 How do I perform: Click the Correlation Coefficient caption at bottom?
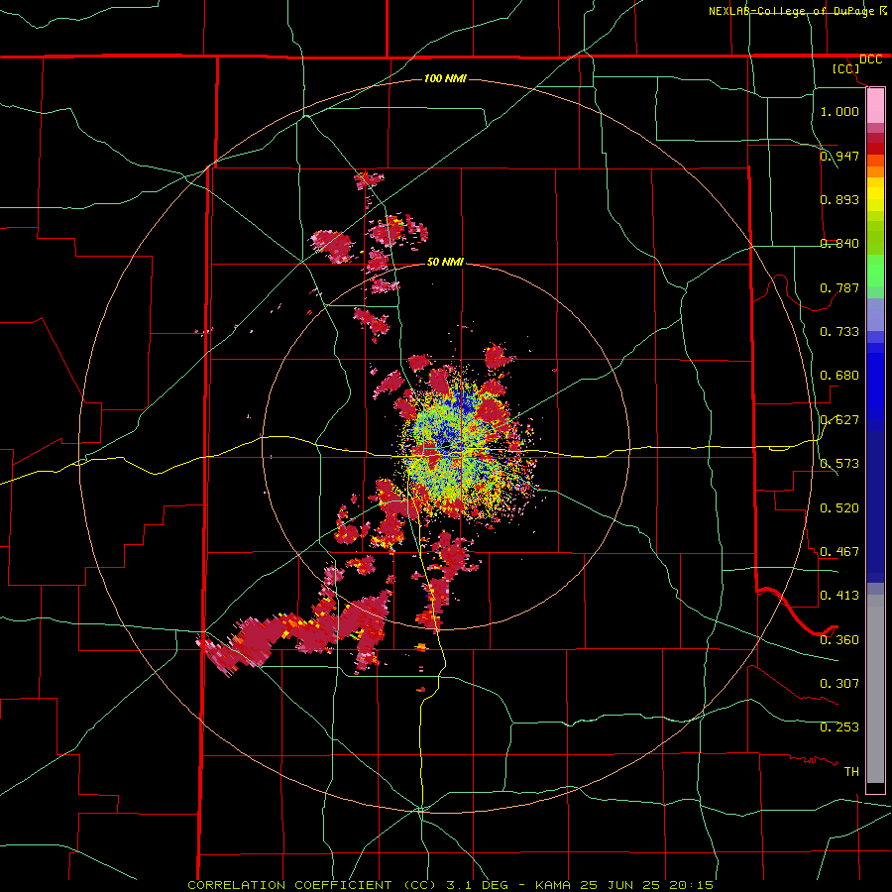coord(450,885)
